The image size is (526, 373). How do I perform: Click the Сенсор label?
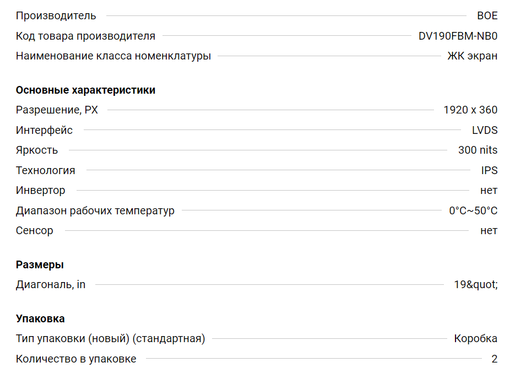coord(34,231)
